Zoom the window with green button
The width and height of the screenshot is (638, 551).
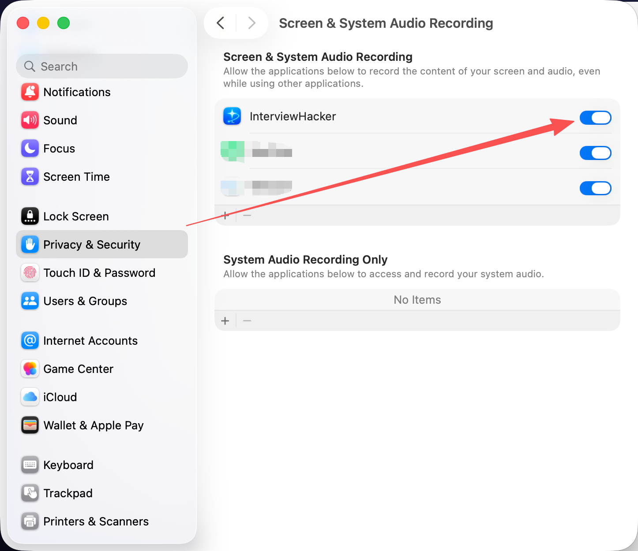[64, 23]
